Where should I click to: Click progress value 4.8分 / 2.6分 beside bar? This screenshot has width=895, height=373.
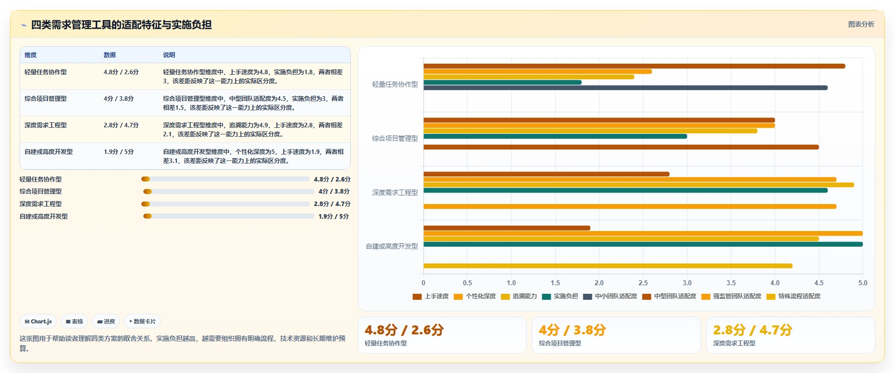click(x=332, y=179)
